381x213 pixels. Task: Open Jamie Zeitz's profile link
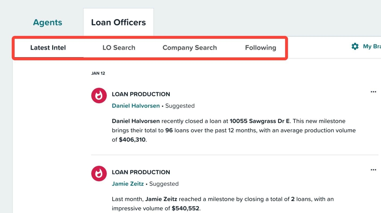(128, 184)
